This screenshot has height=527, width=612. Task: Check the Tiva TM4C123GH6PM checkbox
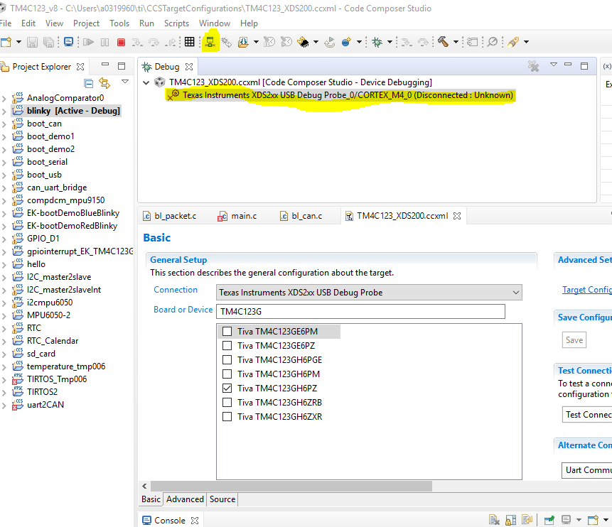(x=227, y=374)
